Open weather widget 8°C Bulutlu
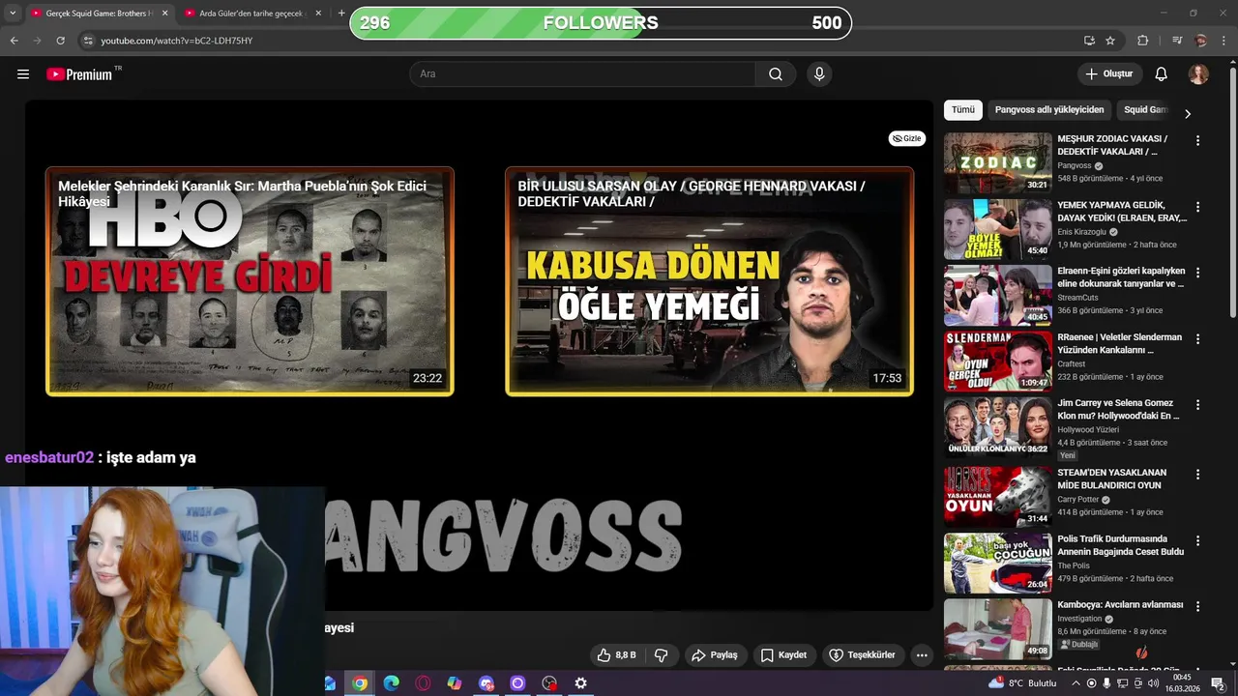 pos(1023,683)
